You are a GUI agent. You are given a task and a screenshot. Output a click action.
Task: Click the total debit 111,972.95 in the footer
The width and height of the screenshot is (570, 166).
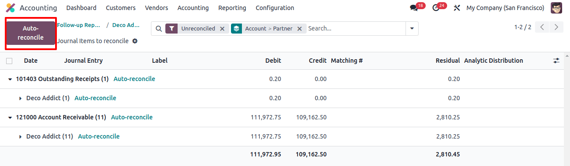tap(266, 154)
